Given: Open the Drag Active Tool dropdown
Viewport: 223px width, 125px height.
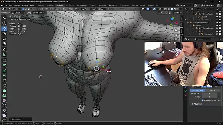Looking at the screenshot, I should 39,13.
